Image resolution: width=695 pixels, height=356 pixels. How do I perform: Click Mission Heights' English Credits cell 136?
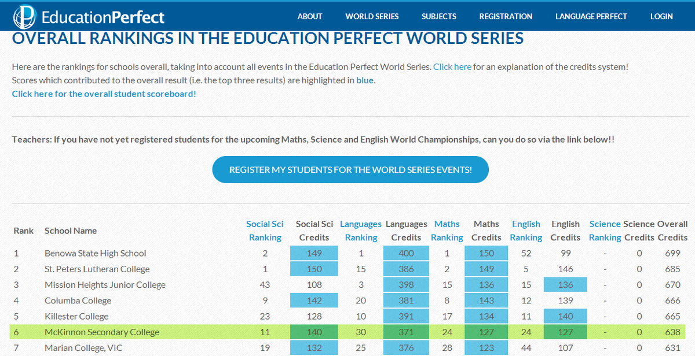click(x=565, y=284)
